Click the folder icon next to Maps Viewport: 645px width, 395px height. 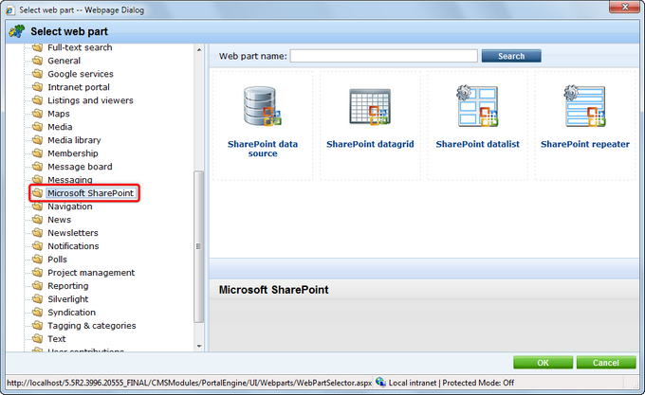coord(37,114)
